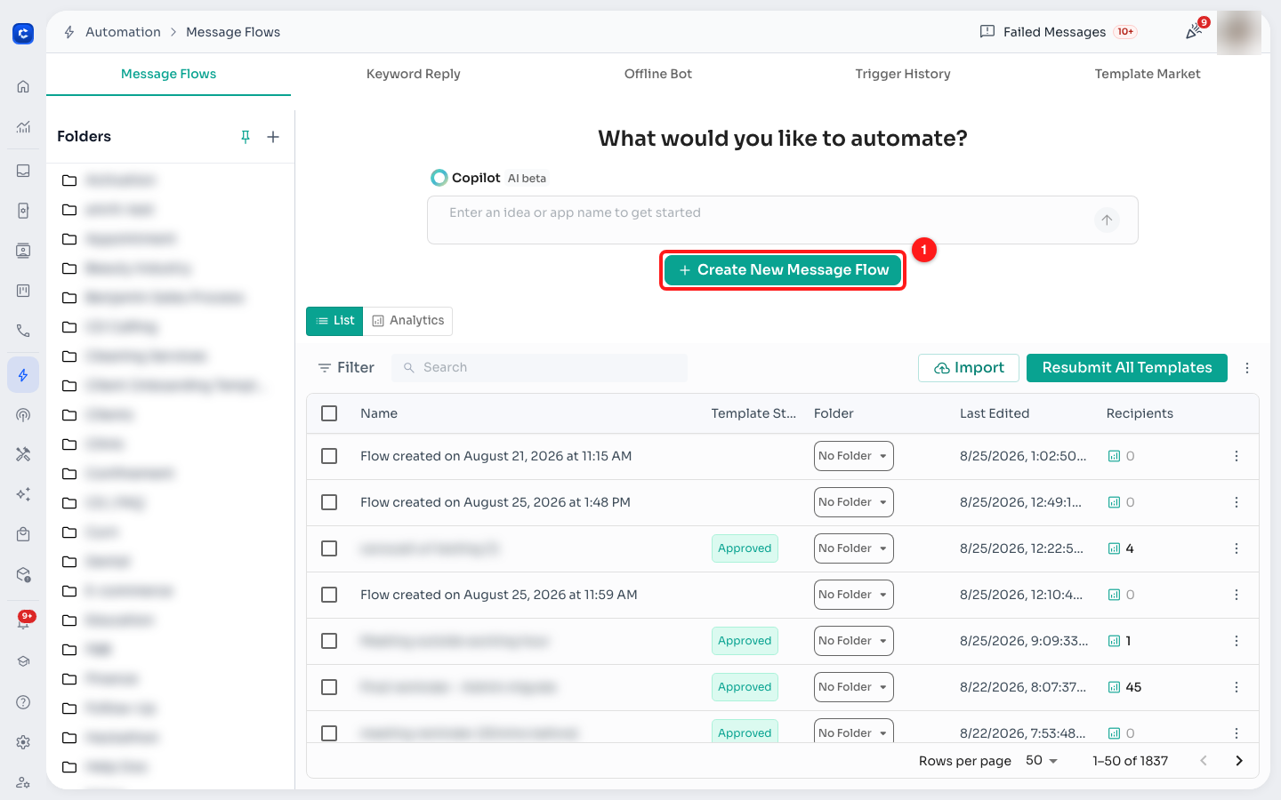Select checkbox of Approved row with 4 recipients
Viewport: 1281px width, 800px height.
tap(329, 548)
